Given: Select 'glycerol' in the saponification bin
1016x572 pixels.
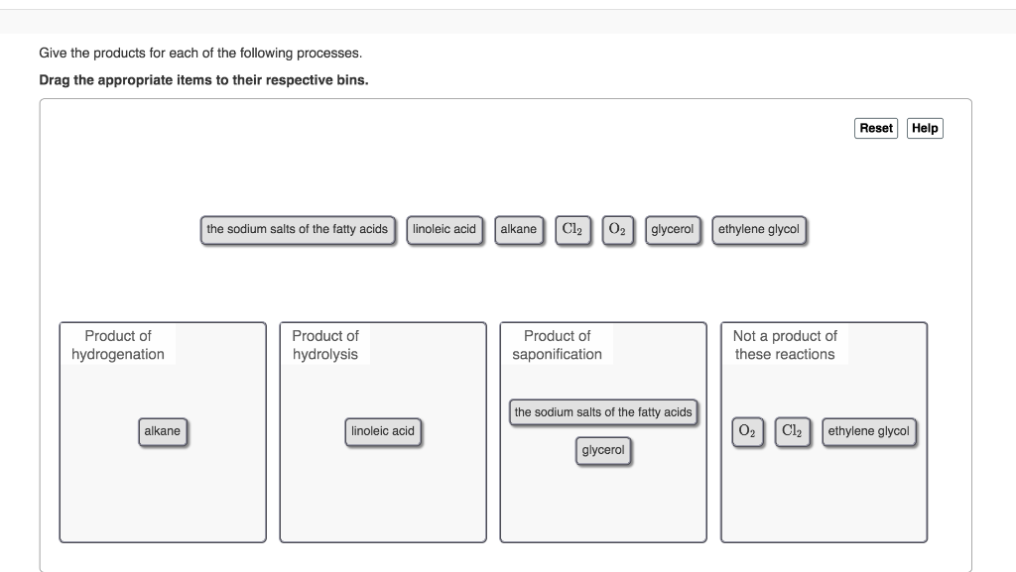Looking at the screenshot, I should [603, 450].
